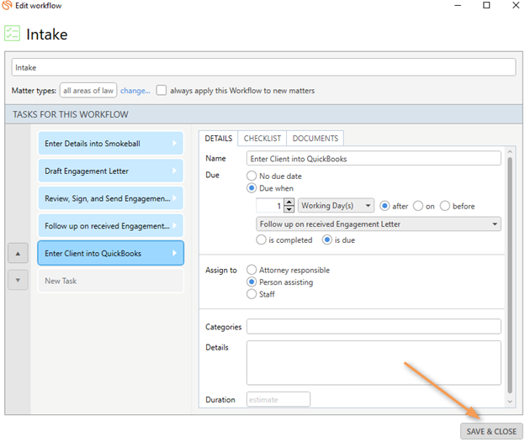Enable always apply this Workflow to new matters
The width and height of the screenshot is (525, 442).
(x=161, y=90)
